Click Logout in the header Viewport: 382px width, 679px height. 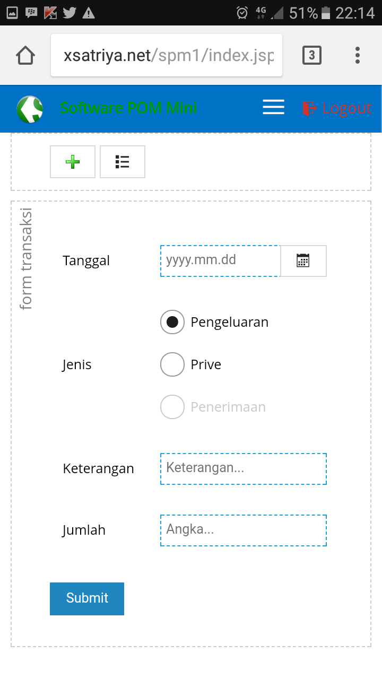[x=336, y=108]
